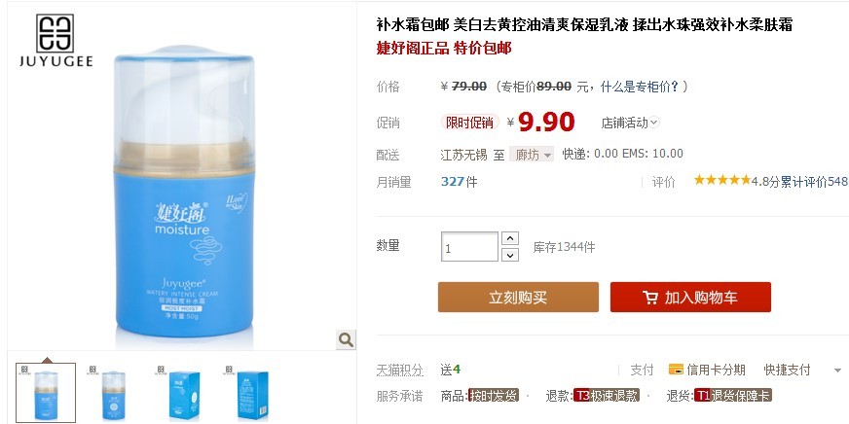Click the 按时发货 service badge

click(x=494, y=396)
